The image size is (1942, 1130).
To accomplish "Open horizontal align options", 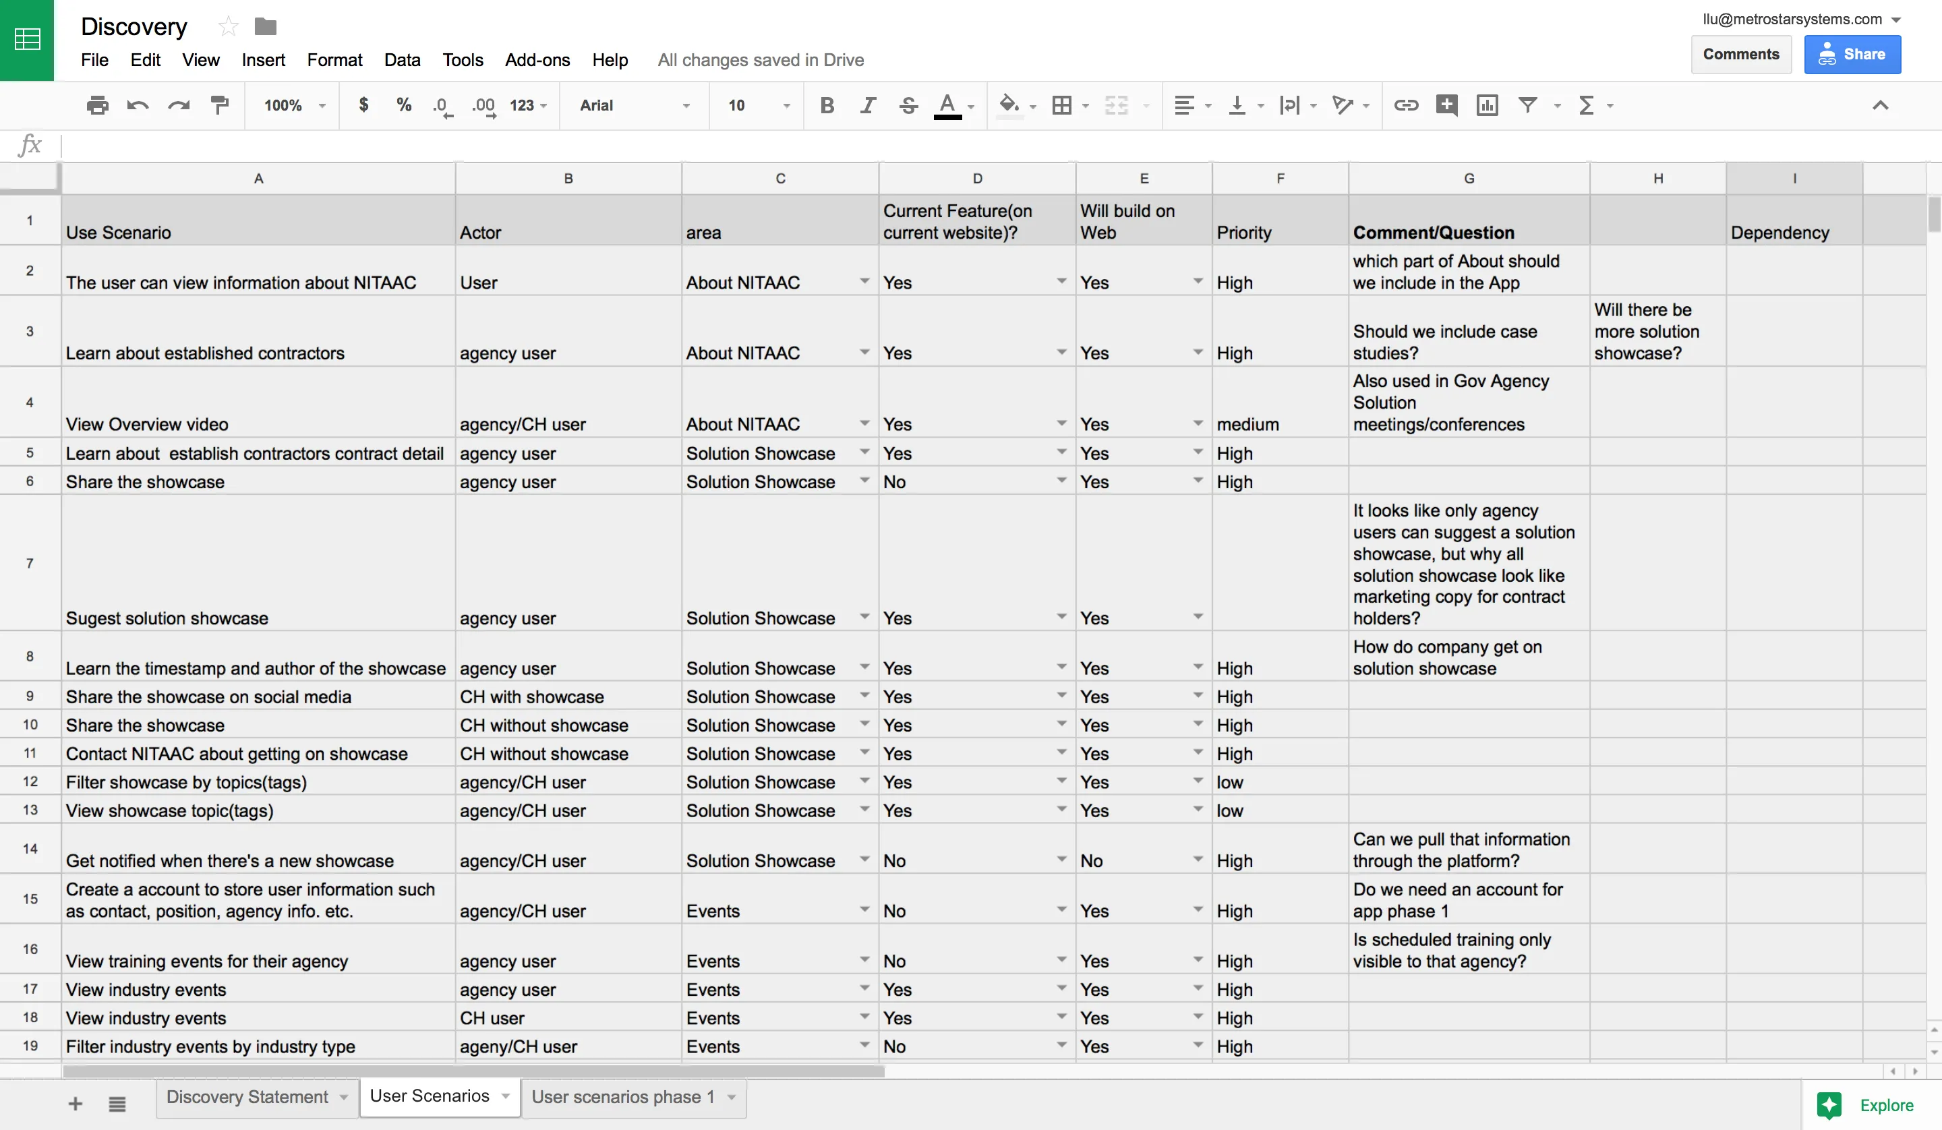I will (1191, 106).
